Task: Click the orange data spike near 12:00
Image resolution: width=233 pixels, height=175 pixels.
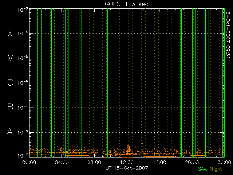Action: pos(128,151)
